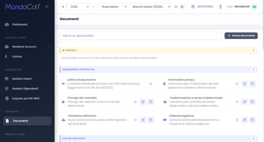
Task: Copy Proroga del contratto icon
Action: 151,102
